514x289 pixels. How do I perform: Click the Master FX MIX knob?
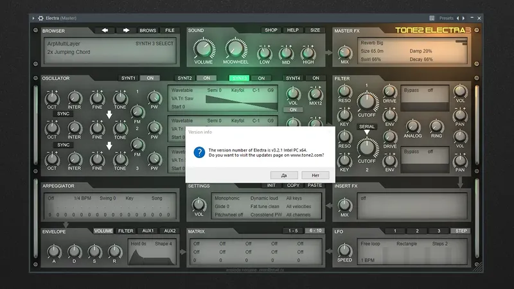click(345, 53)
